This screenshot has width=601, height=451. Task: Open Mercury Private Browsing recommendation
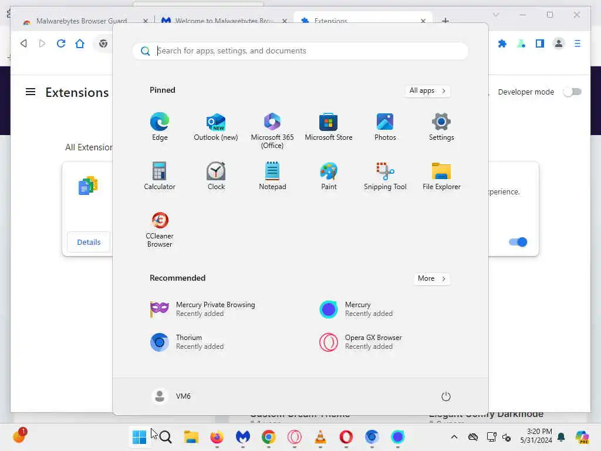pyautogui.click(x=202, y=309)
